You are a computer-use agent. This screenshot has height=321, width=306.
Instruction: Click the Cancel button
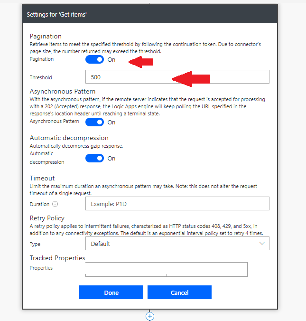[180, 293]
